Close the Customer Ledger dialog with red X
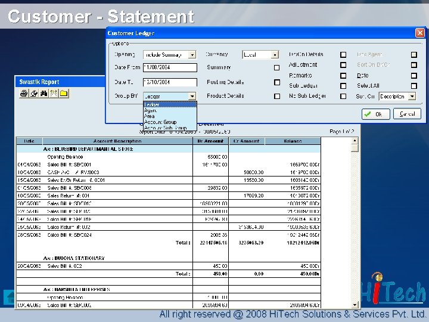The image size is (429, 322). [x=420, y=33]
